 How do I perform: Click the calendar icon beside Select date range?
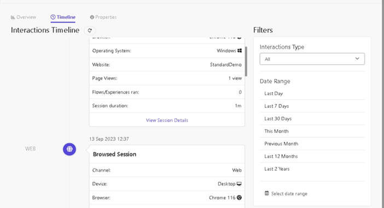pyautogui.click(x=267, y=193)
